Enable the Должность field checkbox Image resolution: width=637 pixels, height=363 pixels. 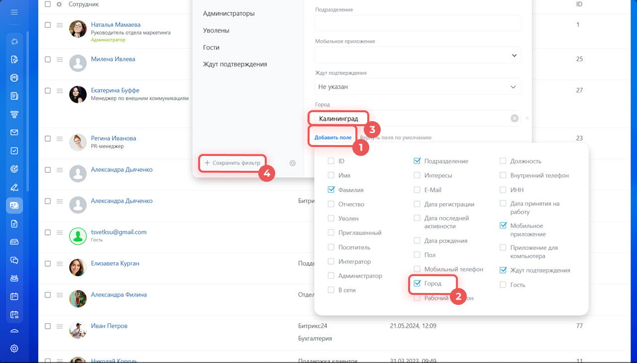click(x=503, y=161)
